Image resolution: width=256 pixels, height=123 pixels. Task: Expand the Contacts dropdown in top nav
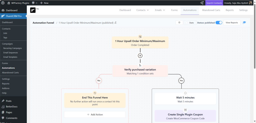point(142,10)
